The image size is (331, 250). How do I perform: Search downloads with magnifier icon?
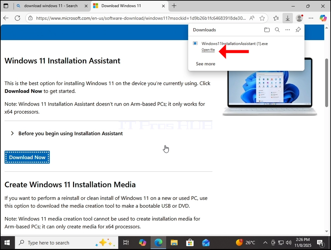[277, 30]
